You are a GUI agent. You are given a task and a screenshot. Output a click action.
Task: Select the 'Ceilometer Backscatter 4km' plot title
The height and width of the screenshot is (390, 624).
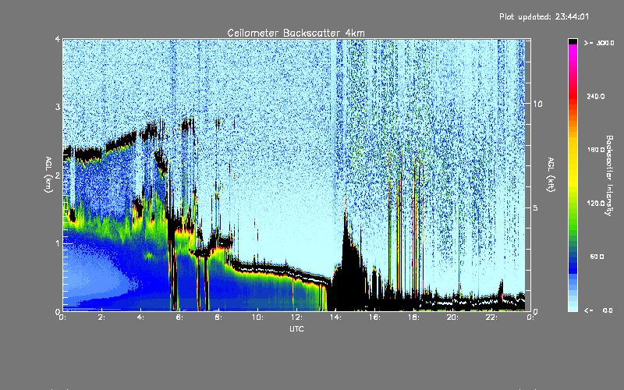[296, 33]
